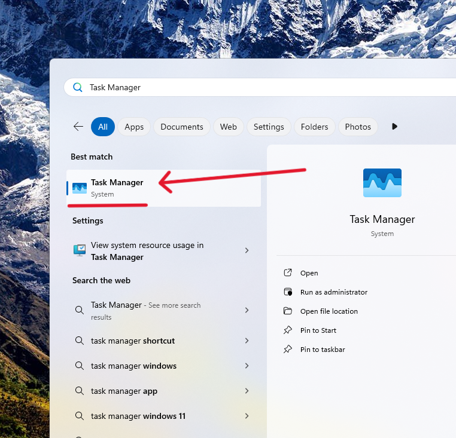Expand chevron for task manager windows 11

tap(247, 416)
